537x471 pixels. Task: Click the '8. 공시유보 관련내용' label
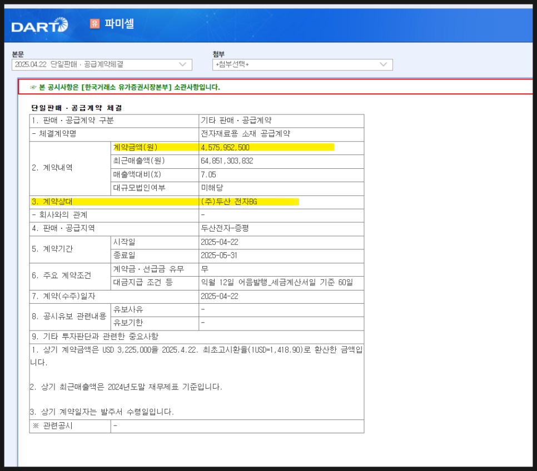[x=69, y=316]
